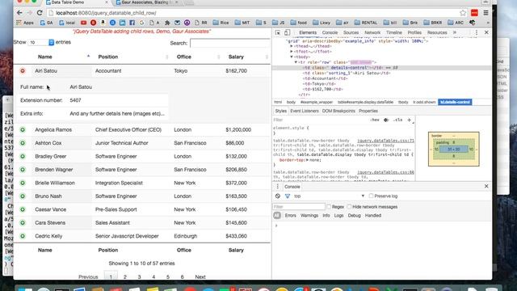Image resolution: width=517 pixels, height=291 pixels.
Task: Filter the console by Errors
Action: coord(290,216)
